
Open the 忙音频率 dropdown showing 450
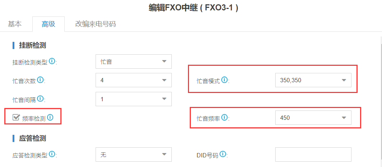point(313,118)
